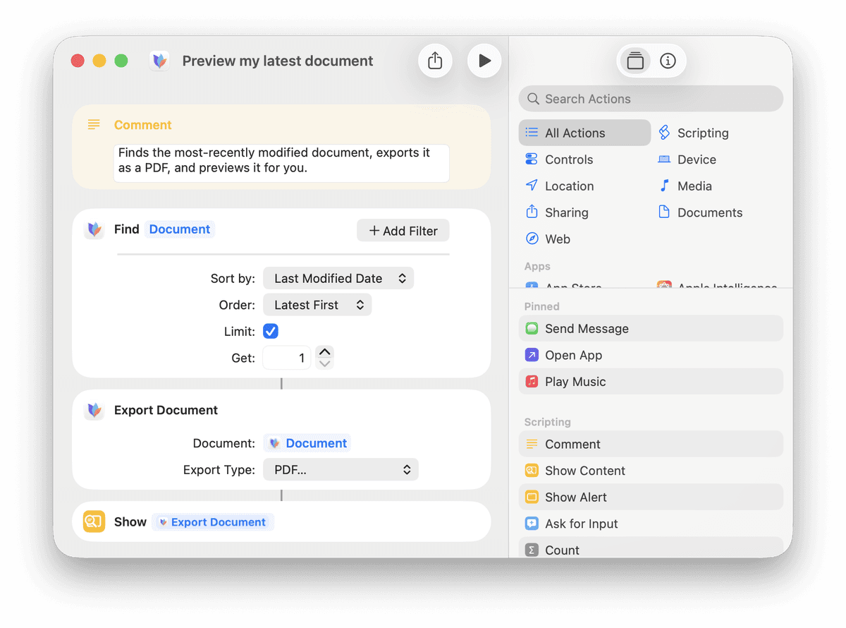
Task: Expand the Order Latest First dropdown
Action: point(317,305)
